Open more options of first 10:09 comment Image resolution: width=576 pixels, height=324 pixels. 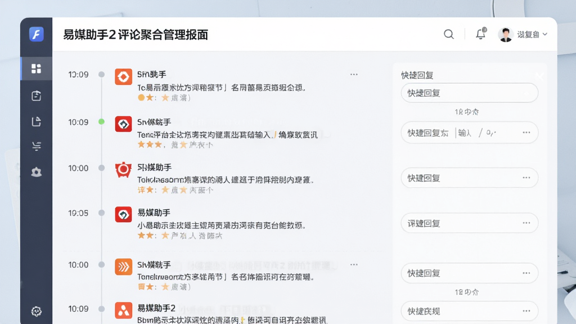pos(354,74)
